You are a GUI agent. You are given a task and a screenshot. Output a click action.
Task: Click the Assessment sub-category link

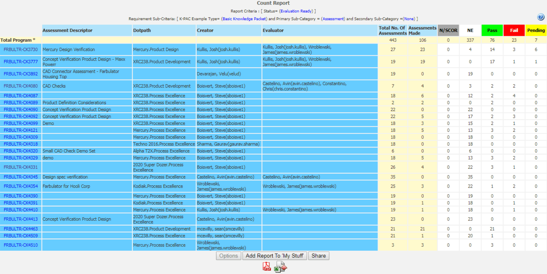334,19
